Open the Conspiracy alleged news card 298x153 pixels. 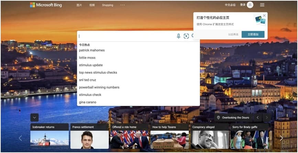pyautogui.click(x=210, y=136)
